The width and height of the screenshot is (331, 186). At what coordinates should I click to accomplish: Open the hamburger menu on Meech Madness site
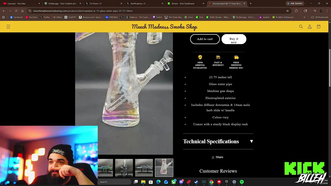point(8,27)
